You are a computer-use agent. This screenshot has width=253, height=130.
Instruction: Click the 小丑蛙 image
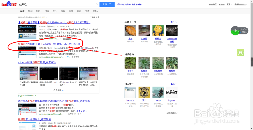(144, 30)
